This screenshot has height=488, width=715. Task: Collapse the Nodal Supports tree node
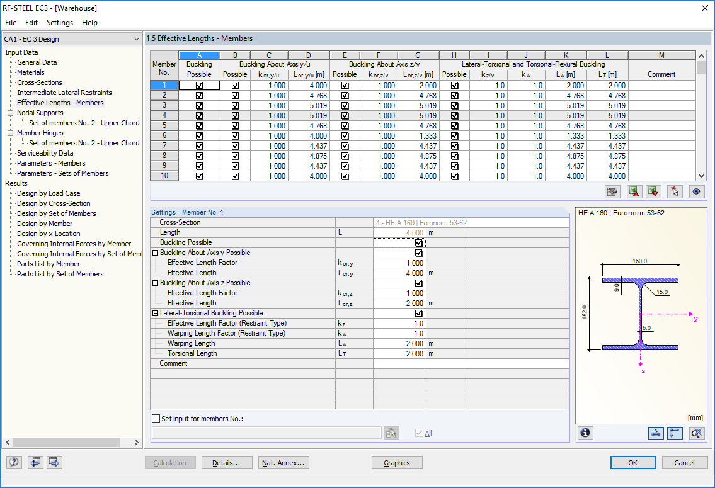click(x=10, y=113)
